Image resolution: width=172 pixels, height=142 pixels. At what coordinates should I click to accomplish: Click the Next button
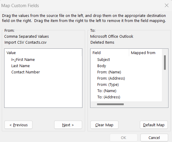coord(68,125)
